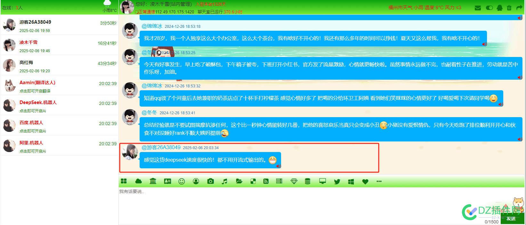Open the folder icon in toolbar
This screenshot has height=225, width=526.
[239, 181]
